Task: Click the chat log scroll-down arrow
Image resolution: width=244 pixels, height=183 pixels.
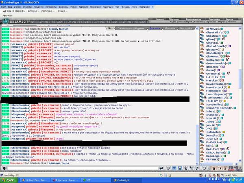Action: click(197, 164)
